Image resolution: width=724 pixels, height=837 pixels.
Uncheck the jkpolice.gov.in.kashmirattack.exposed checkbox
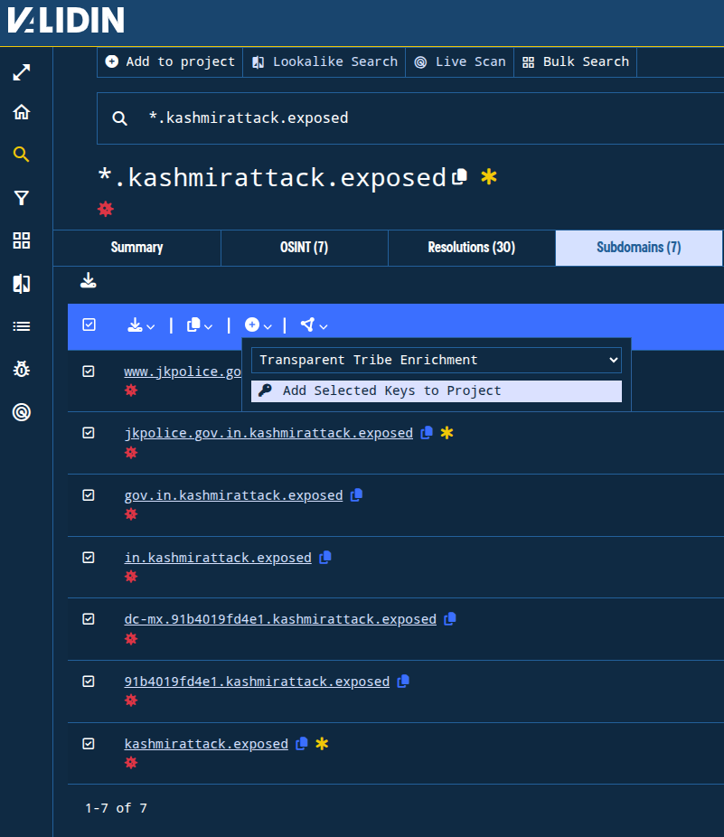pyautogui.click(x=89, y=433)
